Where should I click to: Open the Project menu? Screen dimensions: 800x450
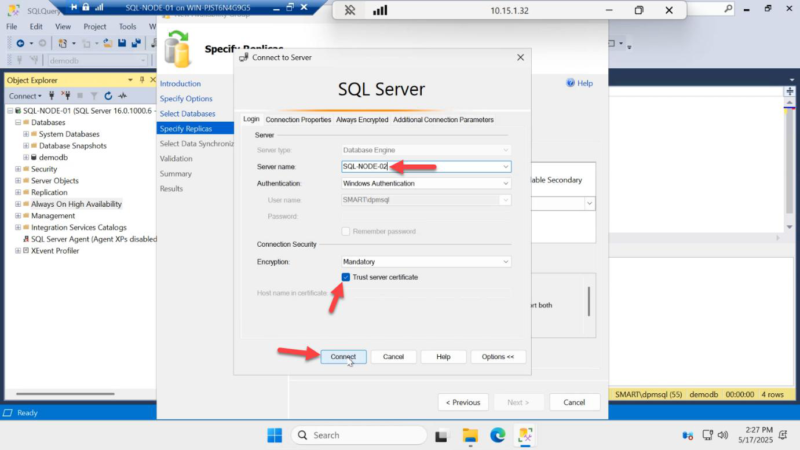[95, 27]
